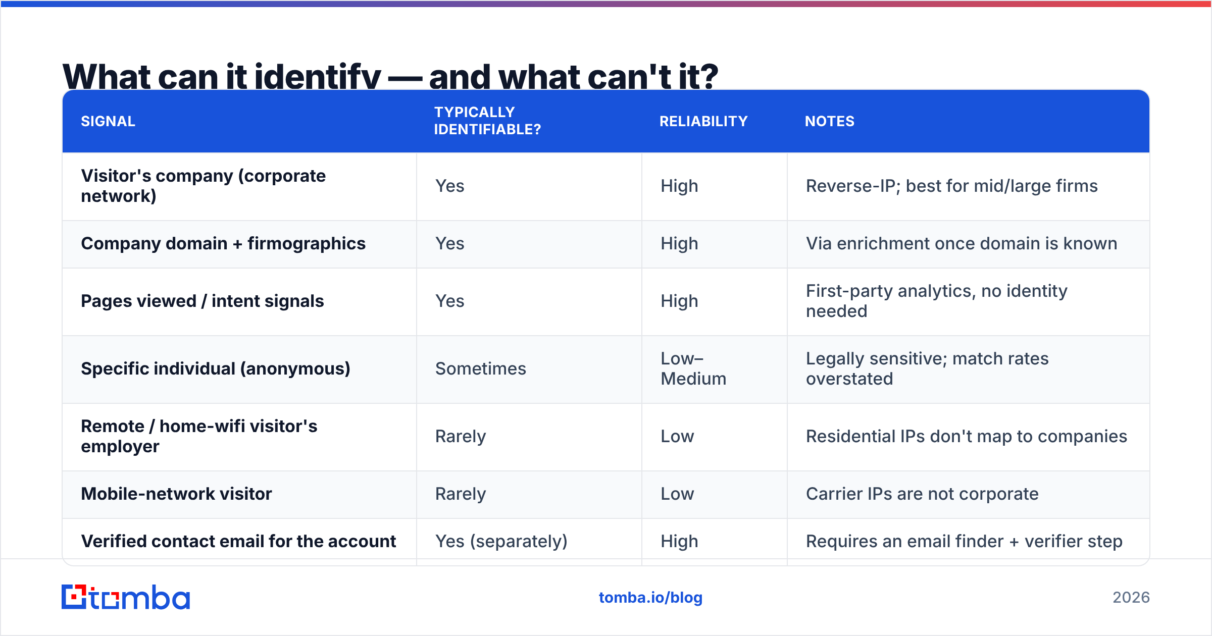
Task: Click 'High' in the Pages viewed row
Action: pos(679,301)
